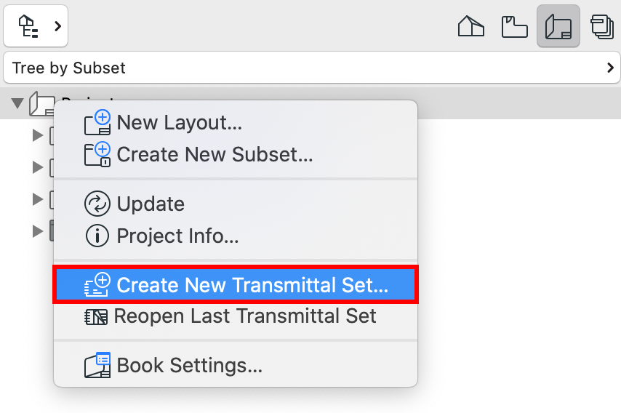This screenshot has height=413, width=621.
Task: Switch to Project Map icon
Action: click(x=471, y=26)
